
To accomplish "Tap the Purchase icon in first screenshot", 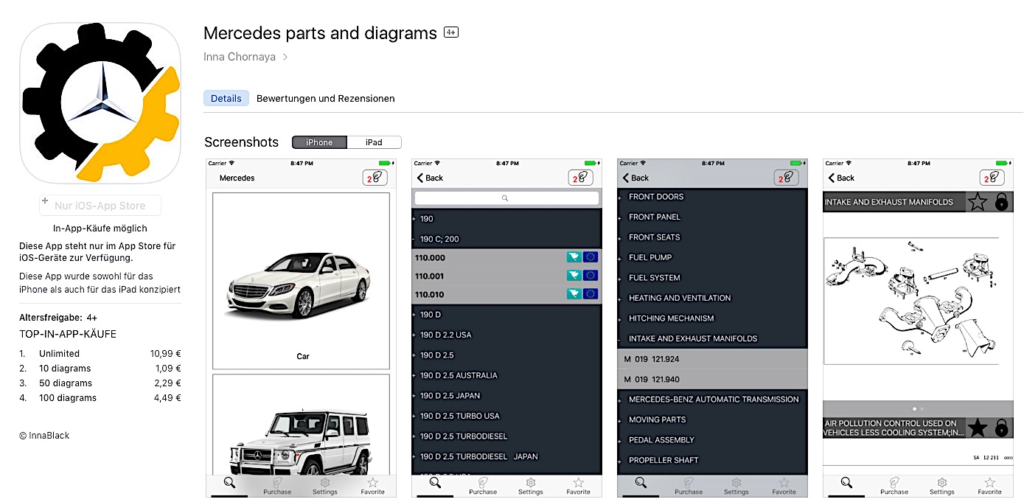I will pos(277,486).
